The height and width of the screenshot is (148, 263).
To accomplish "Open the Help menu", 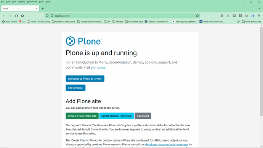I will (x=48, y=2).
